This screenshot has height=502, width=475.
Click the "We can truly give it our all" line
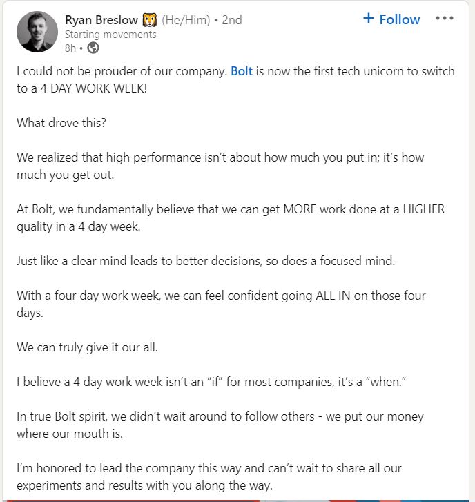click(x=88, y=347)
